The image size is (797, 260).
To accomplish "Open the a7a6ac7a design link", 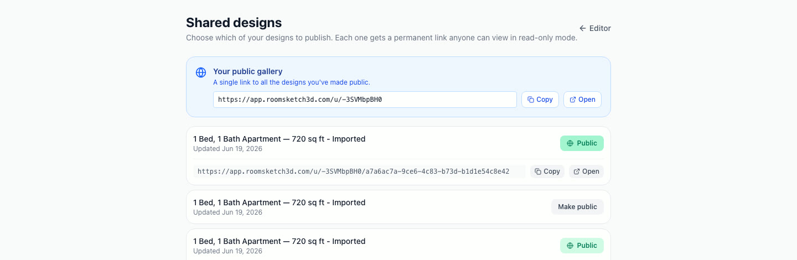I will [x=586, y=171].
